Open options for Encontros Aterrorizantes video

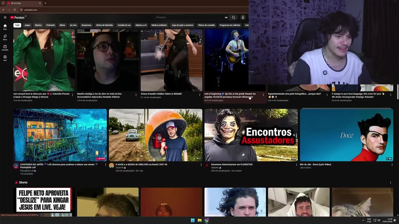(x=296, y=165)
